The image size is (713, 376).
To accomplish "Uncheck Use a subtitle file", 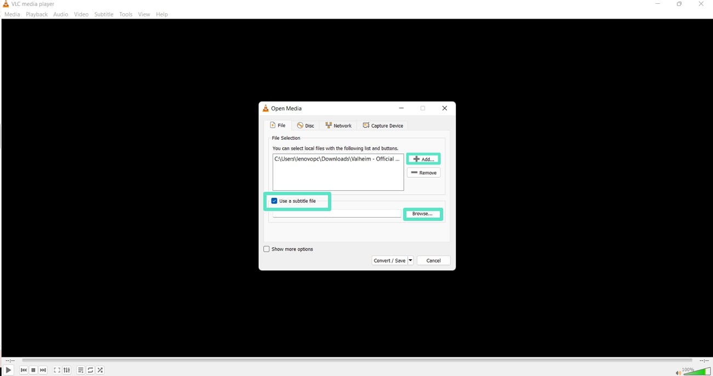I will point(274,201).
